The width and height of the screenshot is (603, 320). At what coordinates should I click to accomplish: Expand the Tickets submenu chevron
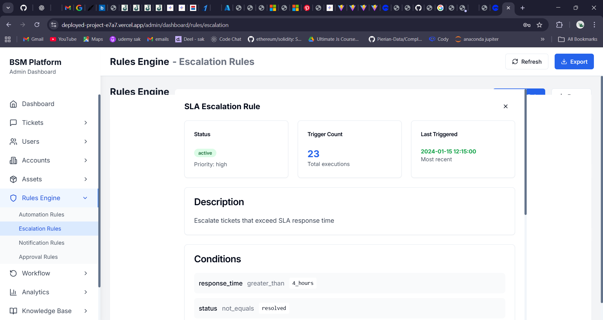[x=85, y=123]
